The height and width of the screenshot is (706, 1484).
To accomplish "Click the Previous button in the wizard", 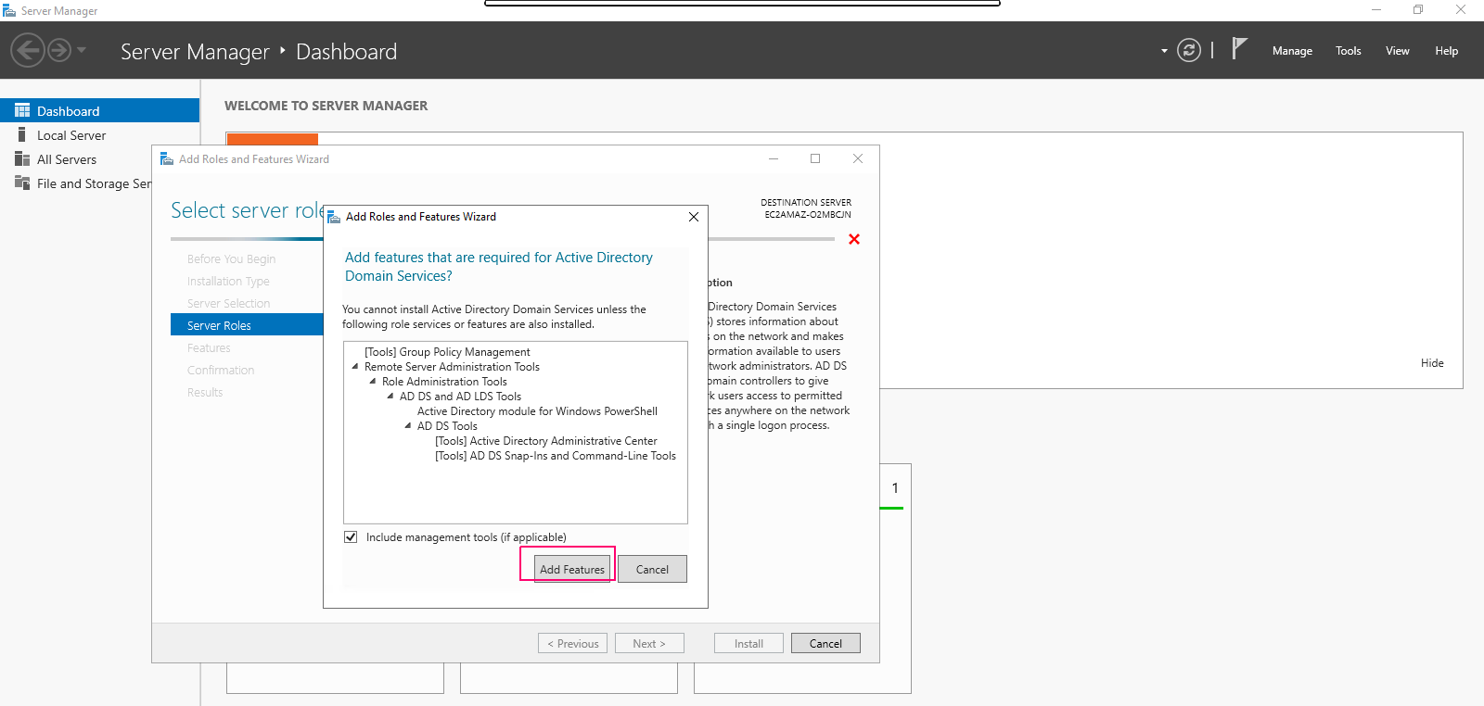I will 572,643.
